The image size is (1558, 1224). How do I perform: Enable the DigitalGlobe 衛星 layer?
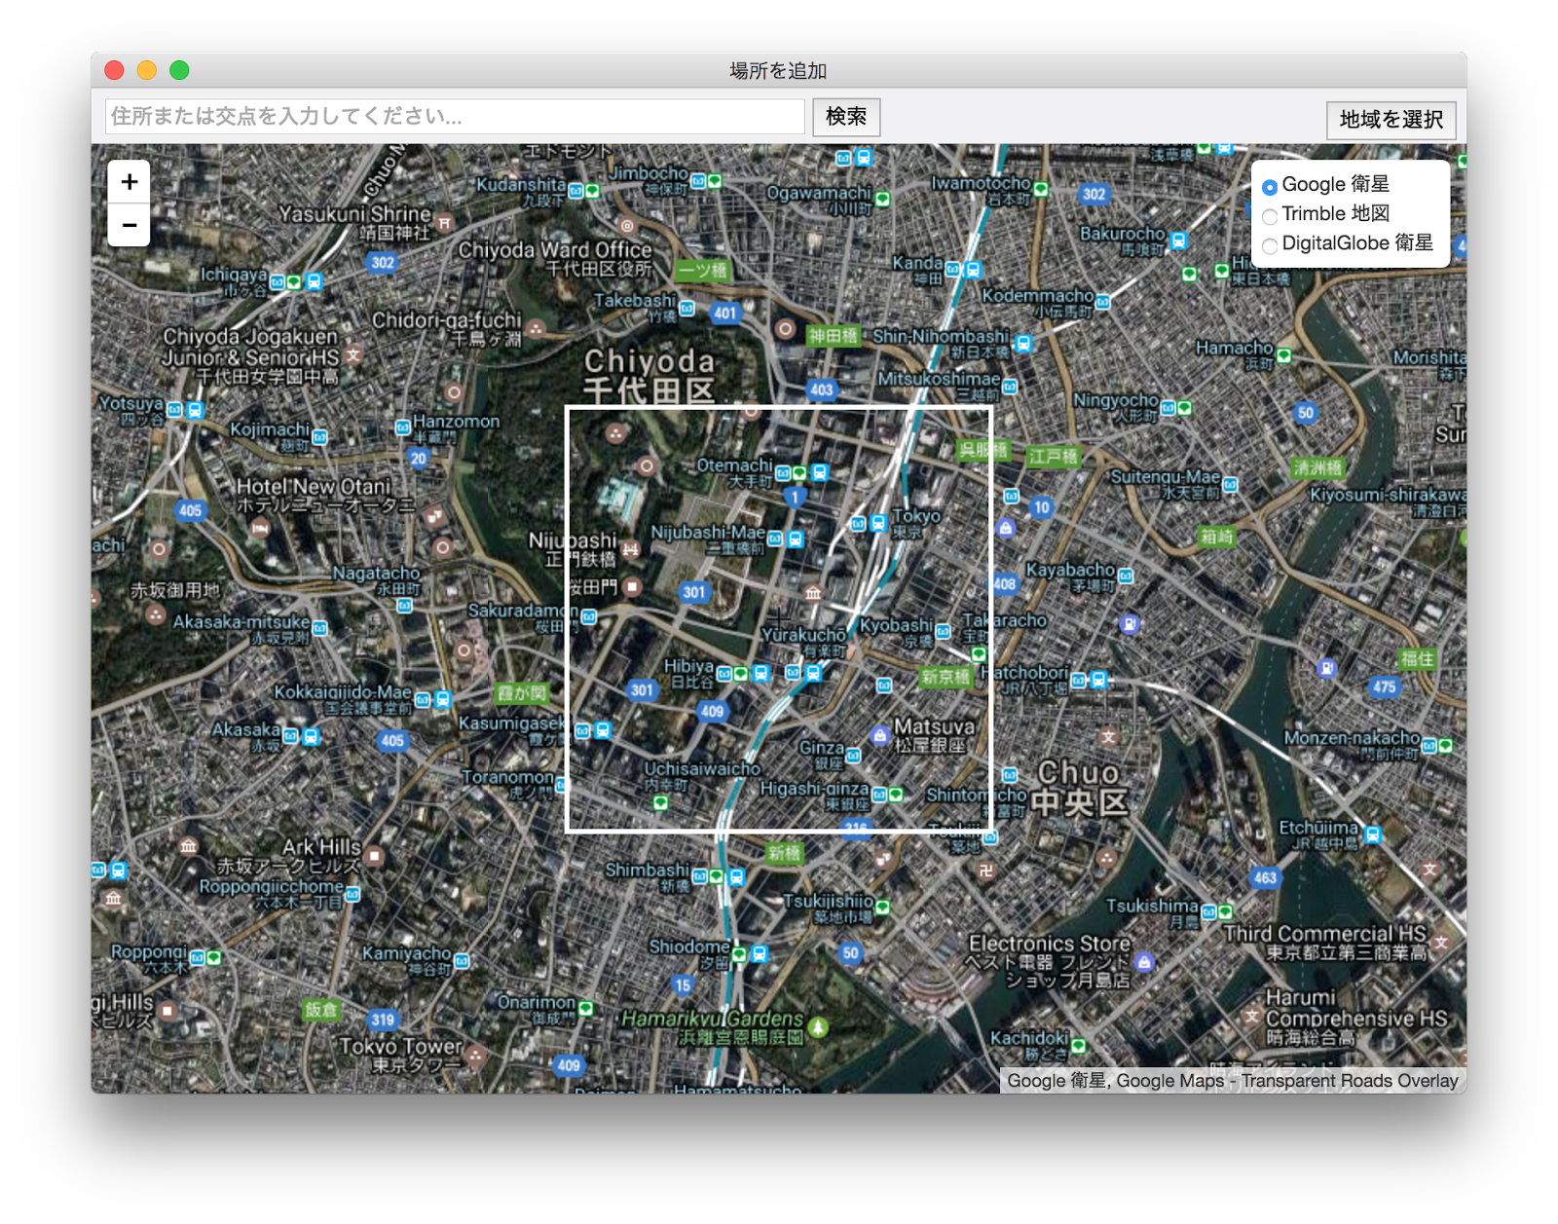click(1269, 245)
